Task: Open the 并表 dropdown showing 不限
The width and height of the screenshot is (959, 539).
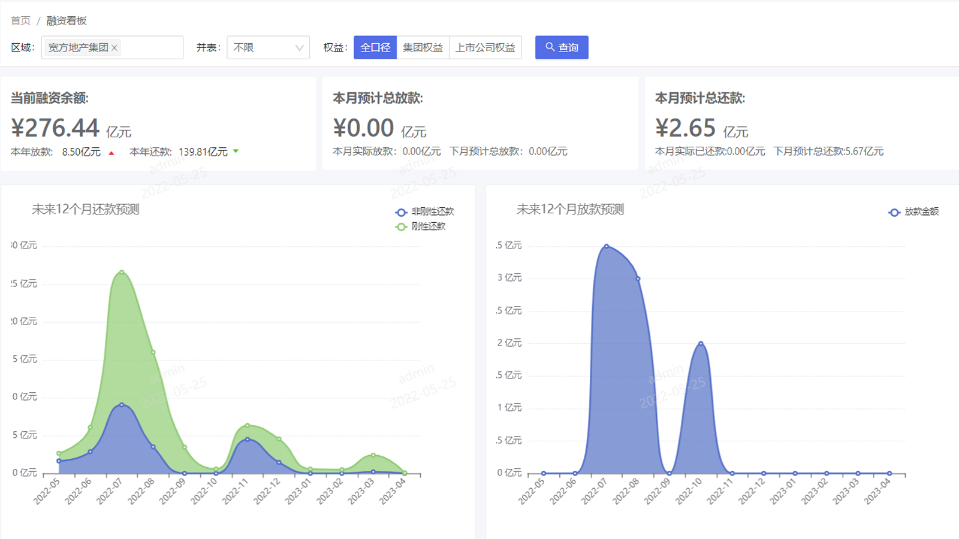Action: click(268, 47)
